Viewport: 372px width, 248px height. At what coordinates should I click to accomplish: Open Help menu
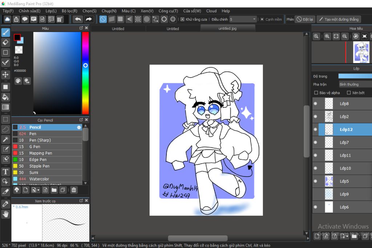226,11
